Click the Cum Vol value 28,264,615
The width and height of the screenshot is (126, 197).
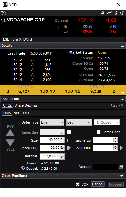[106, 80]
